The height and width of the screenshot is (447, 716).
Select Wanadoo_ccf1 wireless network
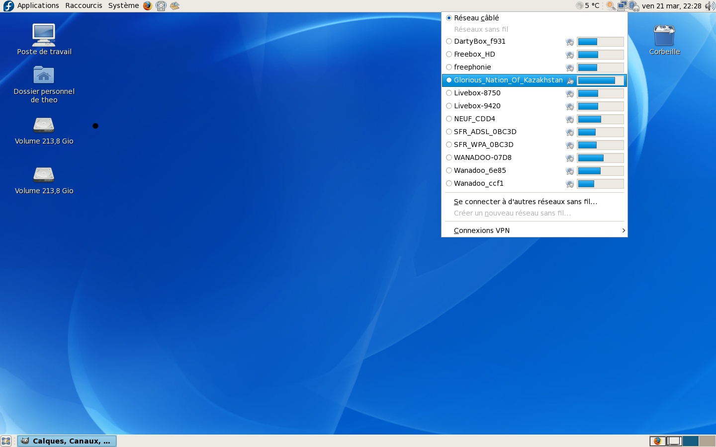[534, 183]
